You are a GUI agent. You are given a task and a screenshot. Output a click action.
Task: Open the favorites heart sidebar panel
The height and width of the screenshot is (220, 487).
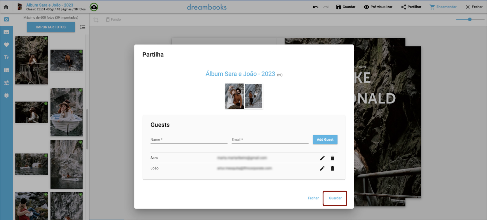click(x=6, y=45)
